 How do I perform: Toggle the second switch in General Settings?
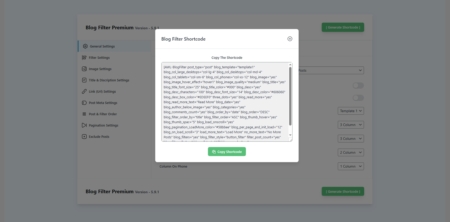pyautogui.click(x=358, y=98)
